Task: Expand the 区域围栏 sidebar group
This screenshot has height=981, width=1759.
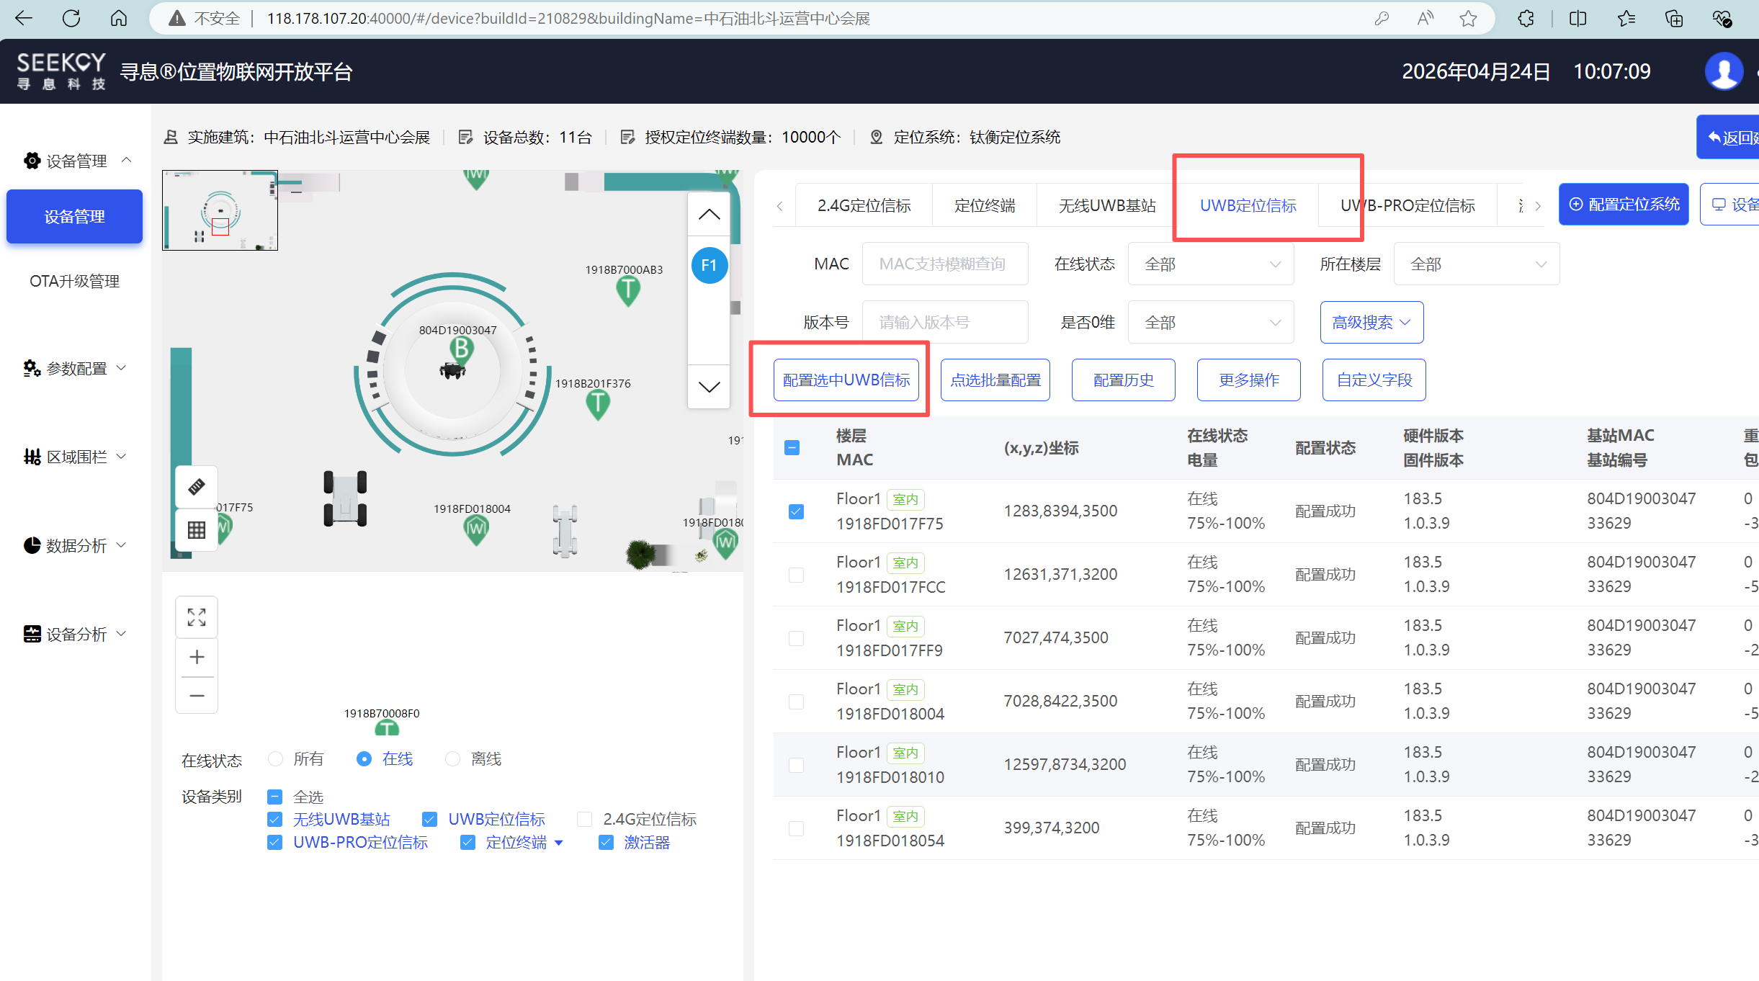Action: click(76, 457)
